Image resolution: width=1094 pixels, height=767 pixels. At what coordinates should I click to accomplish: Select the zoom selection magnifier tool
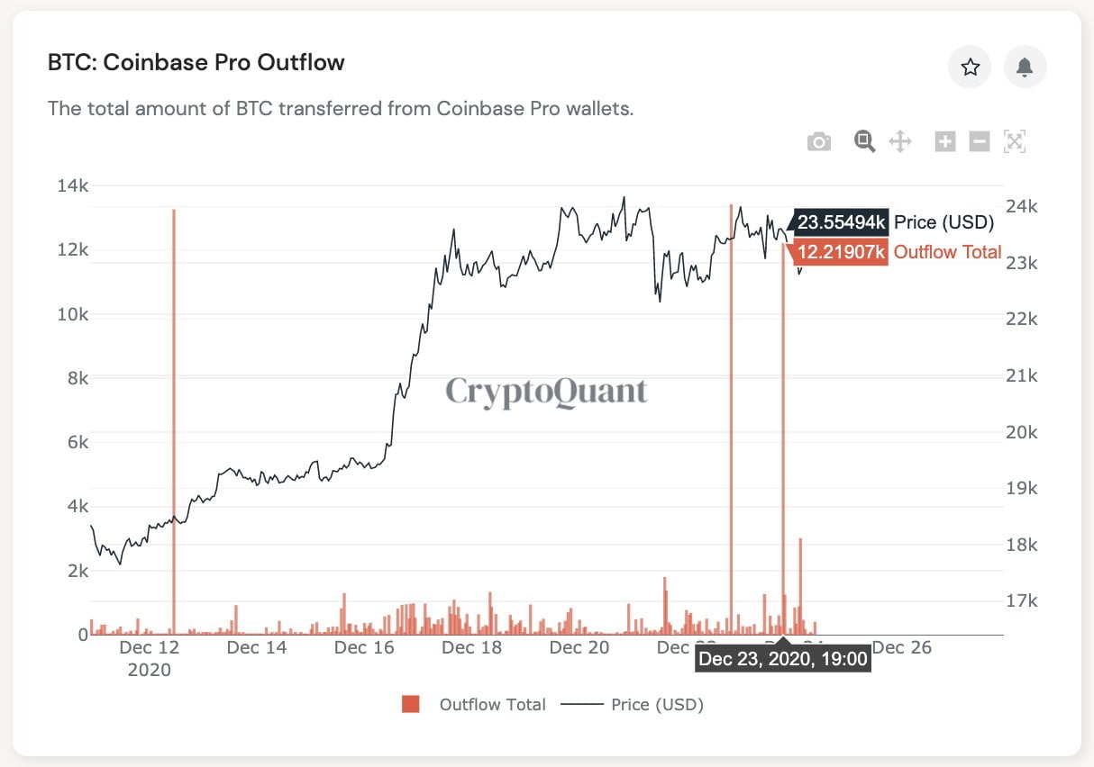(x=863, y=141)
